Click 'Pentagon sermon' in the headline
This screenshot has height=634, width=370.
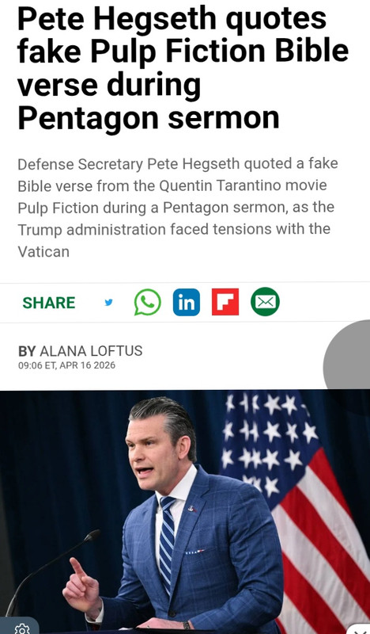(x=149, y=118)
